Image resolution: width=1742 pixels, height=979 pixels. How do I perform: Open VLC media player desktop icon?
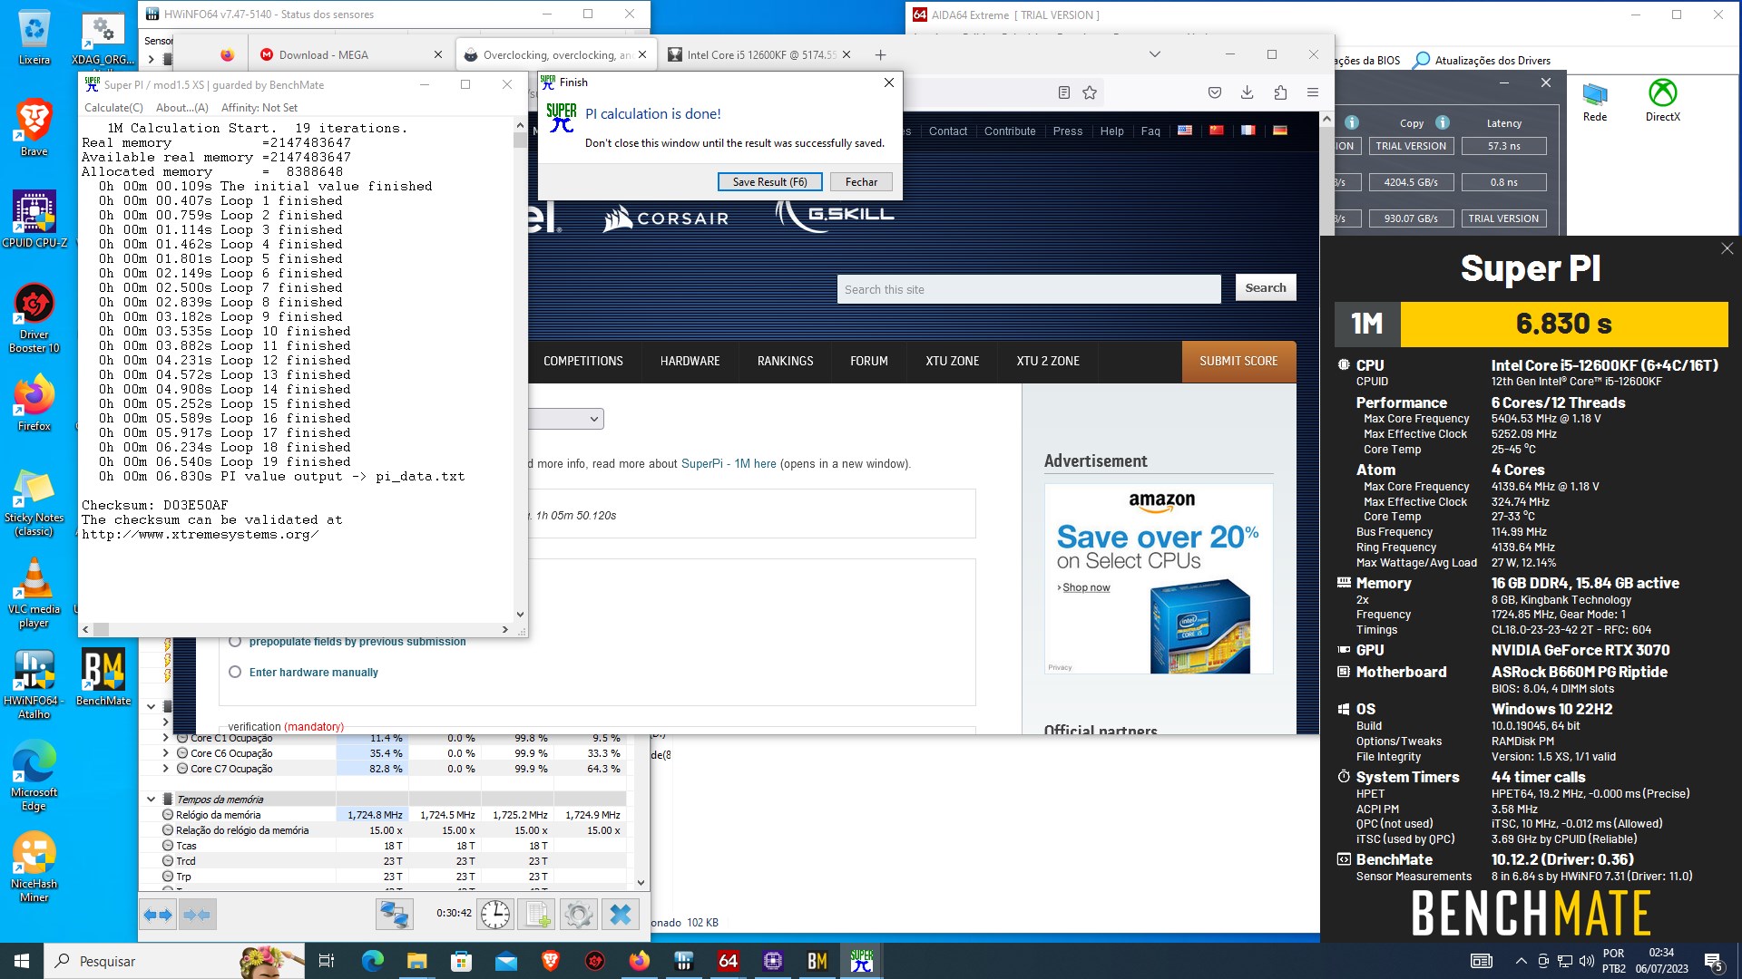34,594
